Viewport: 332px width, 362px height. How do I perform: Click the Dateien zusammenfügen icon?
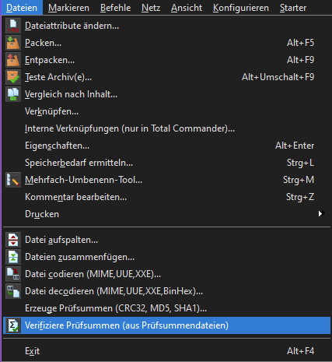click(x=13, y=257)
